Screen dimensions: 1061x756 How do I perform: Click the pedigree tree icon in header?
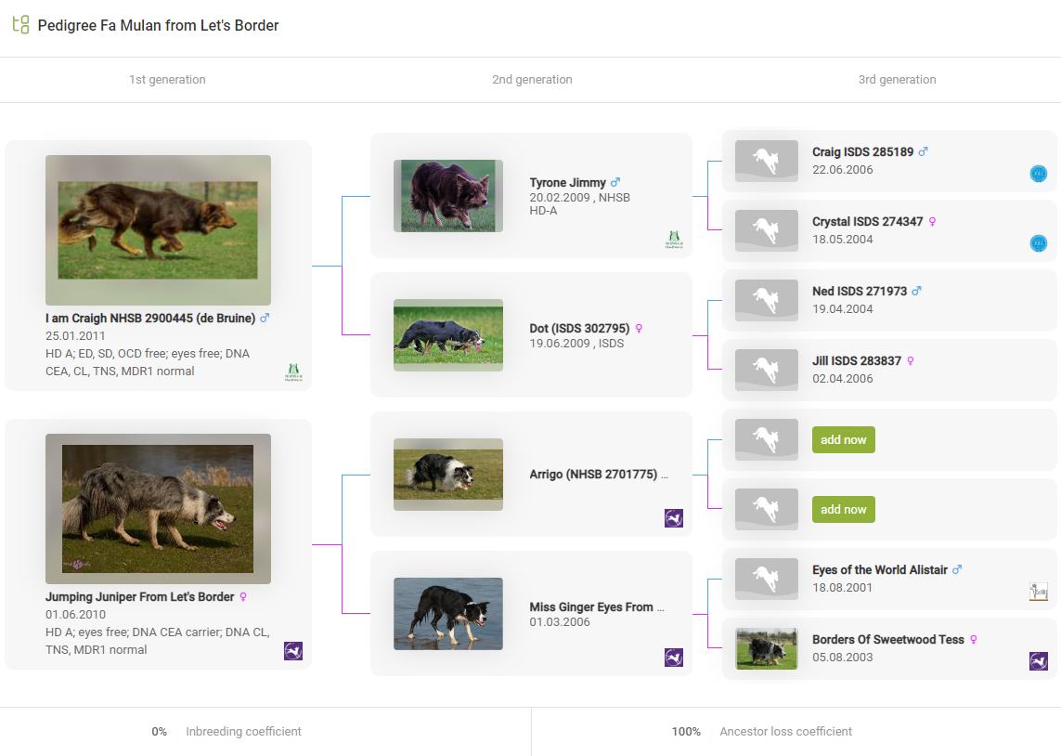click(20, 25)
